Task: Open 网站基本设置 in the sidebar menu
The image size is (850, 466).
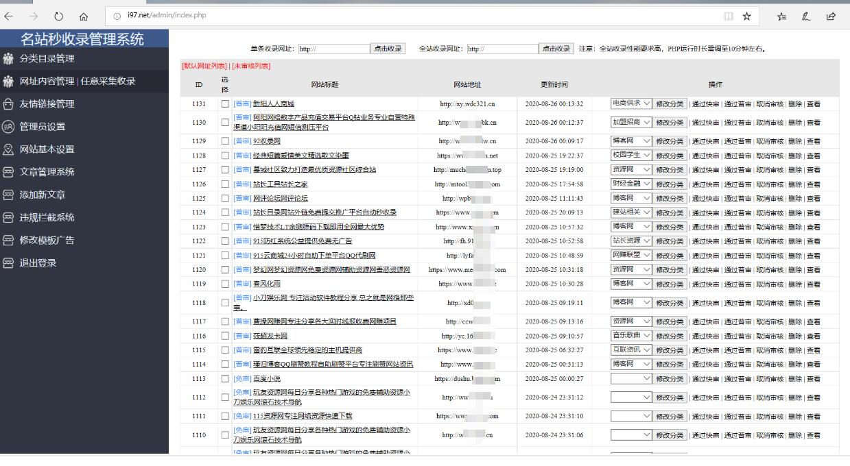Action: (x=47, y=149)
